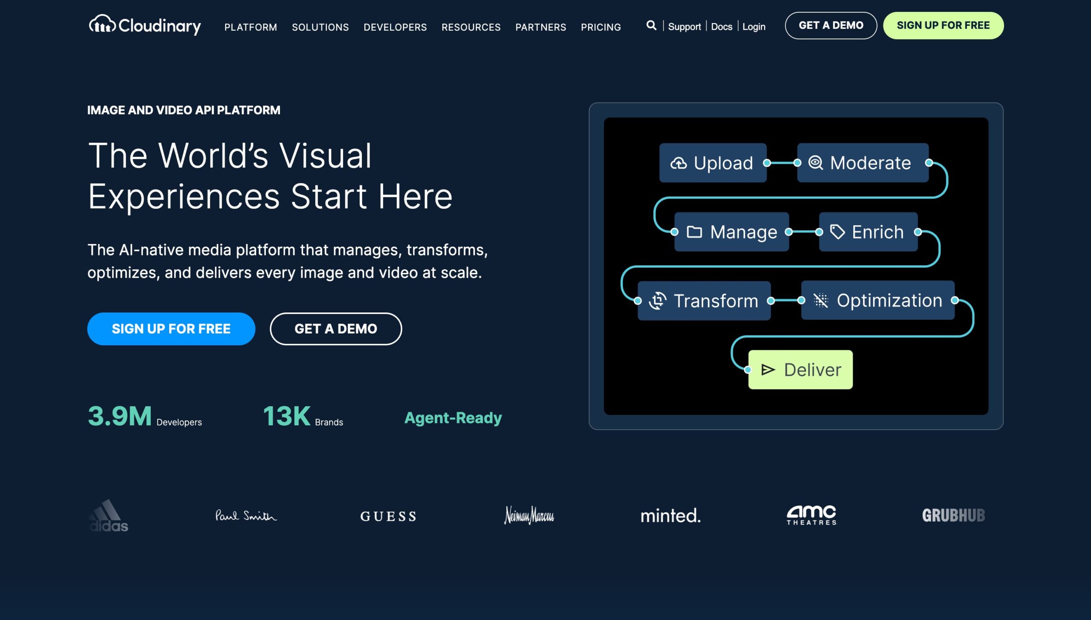This screenshot has width=1091, height=620.
Task: Open the Support link
Action: 684,26
